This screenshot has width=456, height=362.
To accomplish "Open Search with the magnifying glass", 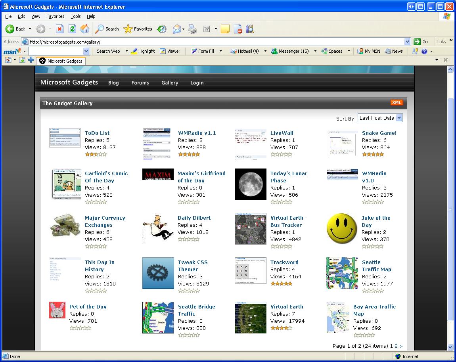I will (107, 29).
